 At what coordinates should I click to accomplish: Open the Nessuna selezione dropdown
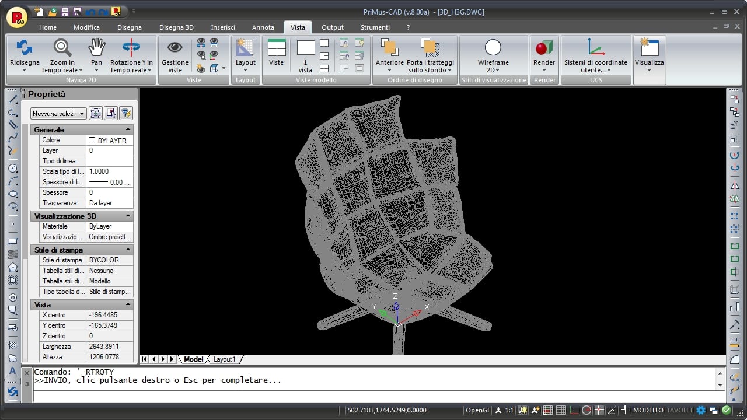(x=58, y=114)
